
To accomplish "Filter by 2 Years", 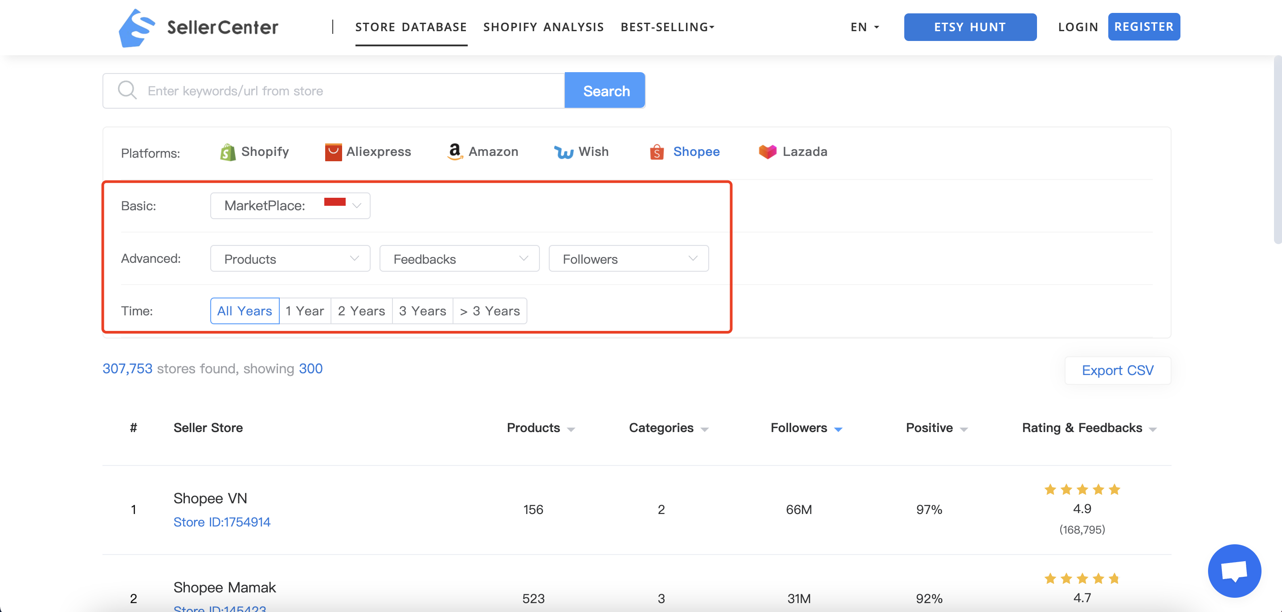I will tap(361, 311).
